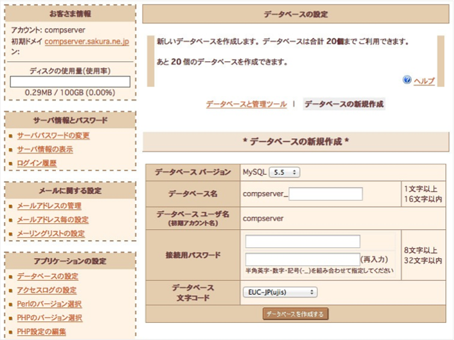The image size is (454, 340).
Task: Click the blue help question mark icon
Action: (x=407, y=79)
